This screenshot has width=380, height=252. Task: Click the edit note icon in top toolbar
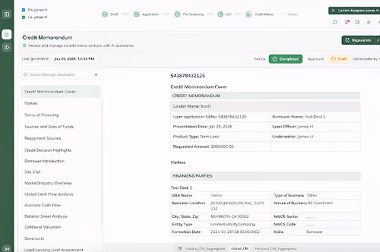click(358, 22)
